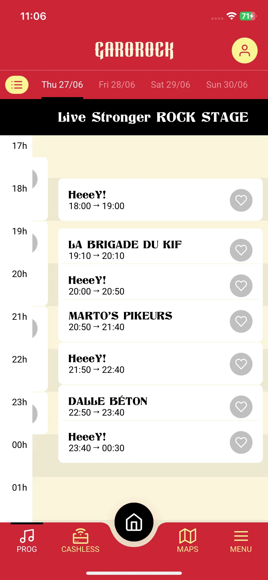268x580 pixels.
Task: Tap Live Stronger ROCK STAGE header
Action: (x=153, y=117)
